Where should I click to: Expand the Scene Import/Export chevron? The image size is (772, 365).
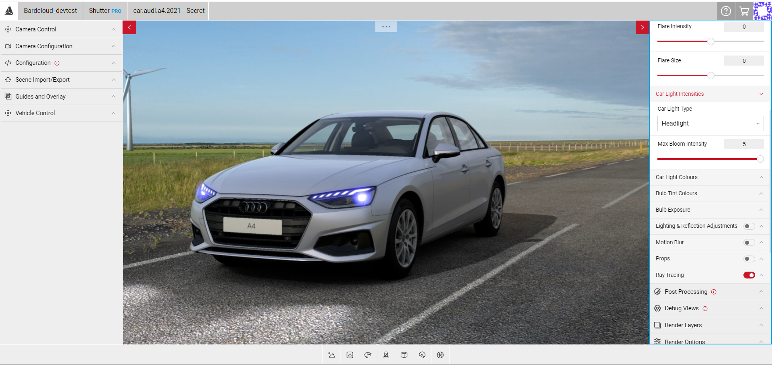(x=114, y=80)
